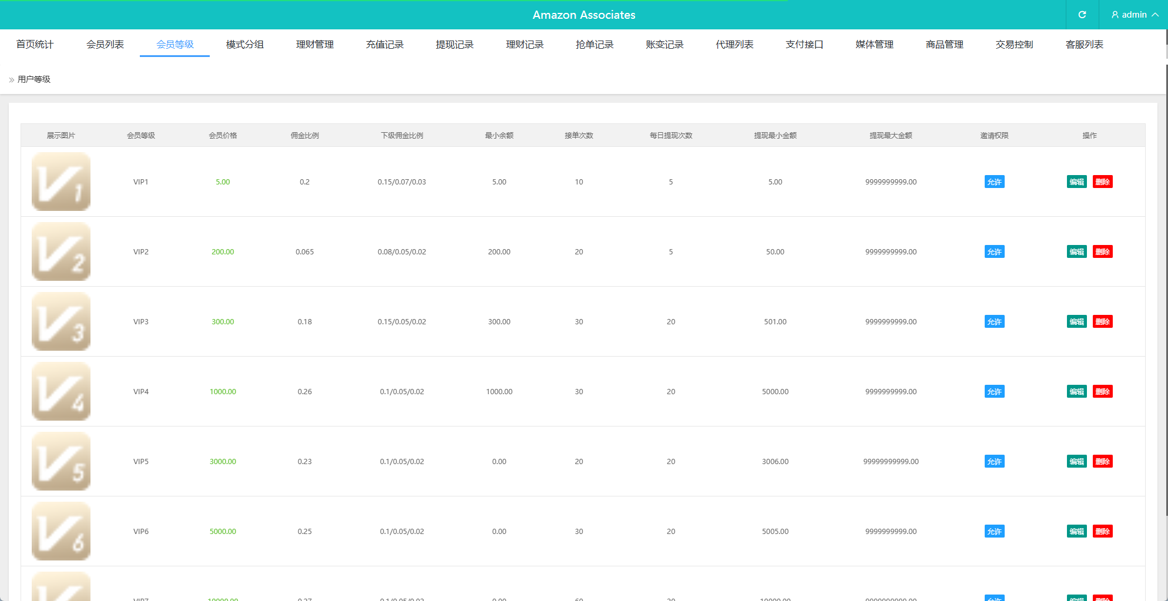Viewport: 1168px width, 601px height.
Task: Go to 充值记录 tab
Action: pyautogui.click(x=385, y=45)
